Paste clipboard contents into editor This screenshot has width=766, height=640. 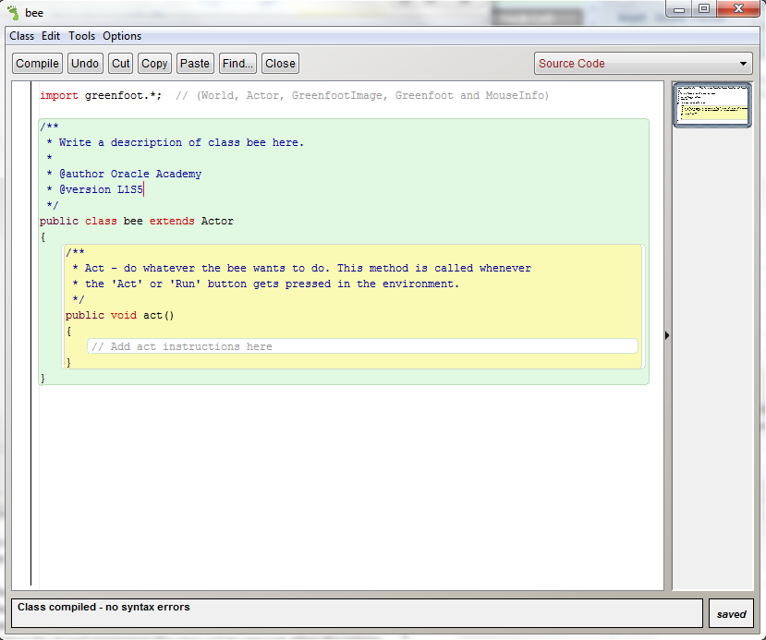pyautogui.click(x=194, y=63)
